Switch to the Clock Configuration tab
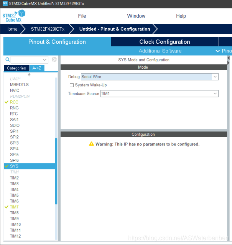232x245 pixels. pyautogui.click(x=165, y=42)
